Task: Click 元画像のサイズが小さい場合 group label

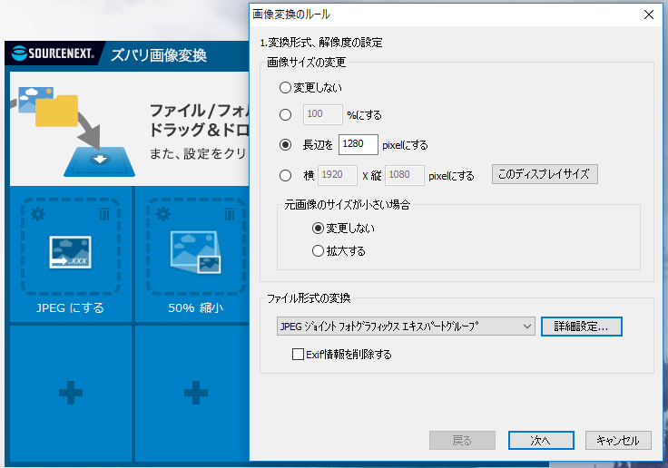Action: point(347,205)
